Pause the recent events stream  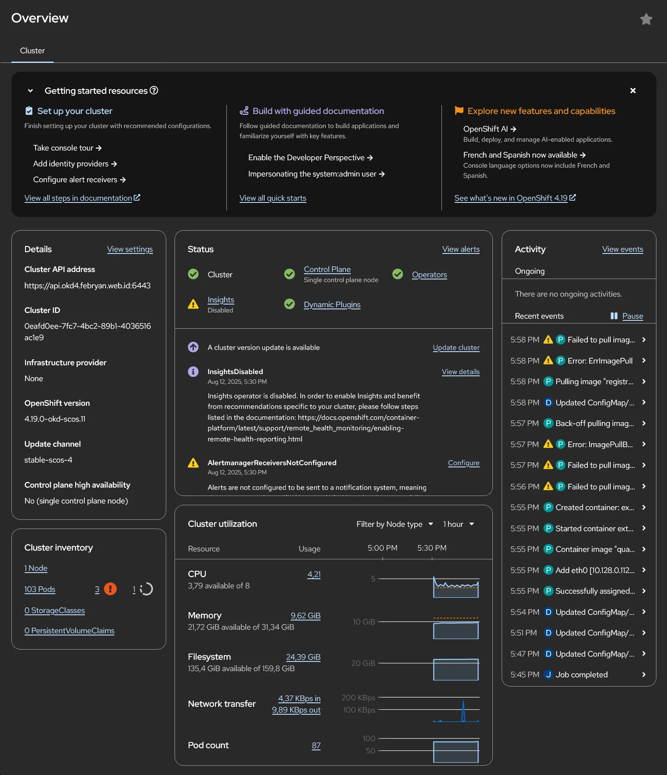click(633, 316)
